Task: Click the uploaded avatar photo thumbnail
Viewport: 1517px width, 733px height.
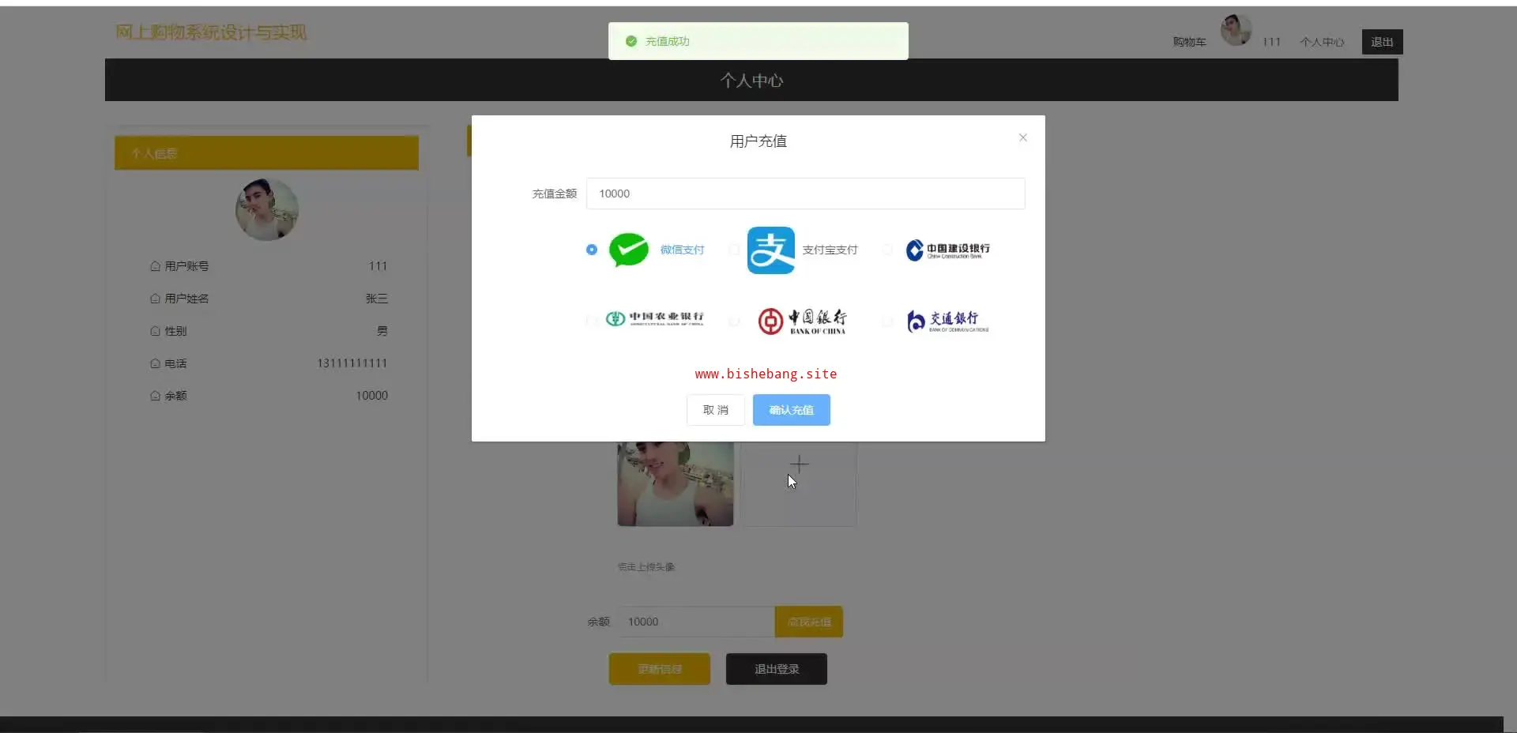Action: click(676, 483)
